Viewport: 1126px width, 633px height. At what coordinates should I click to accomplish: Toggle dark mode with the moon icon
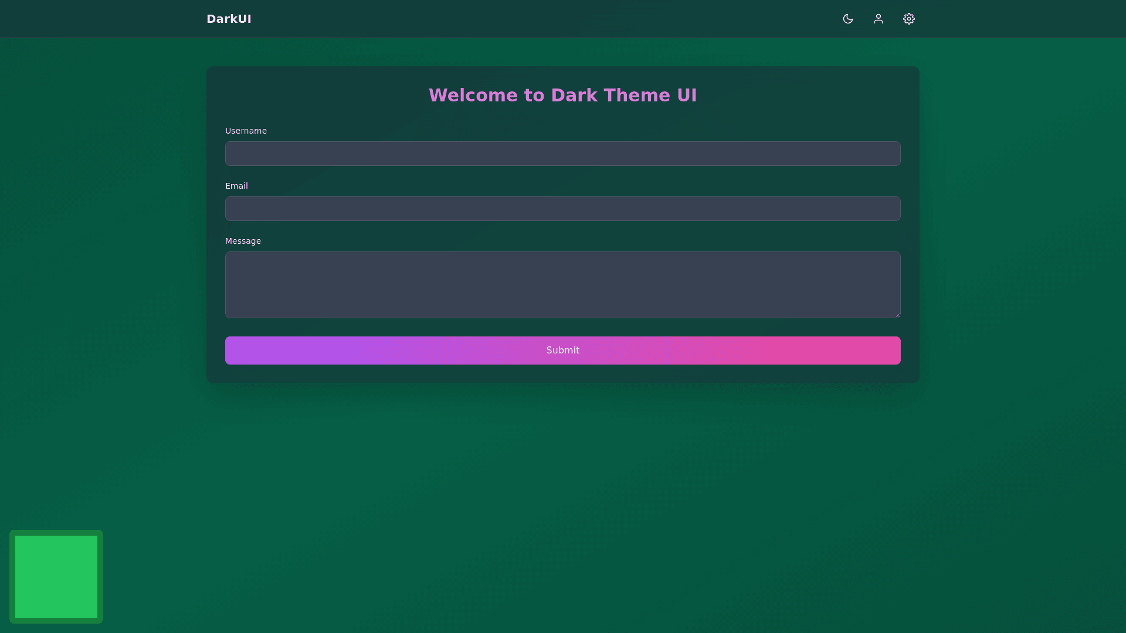[x=847, y=19]
